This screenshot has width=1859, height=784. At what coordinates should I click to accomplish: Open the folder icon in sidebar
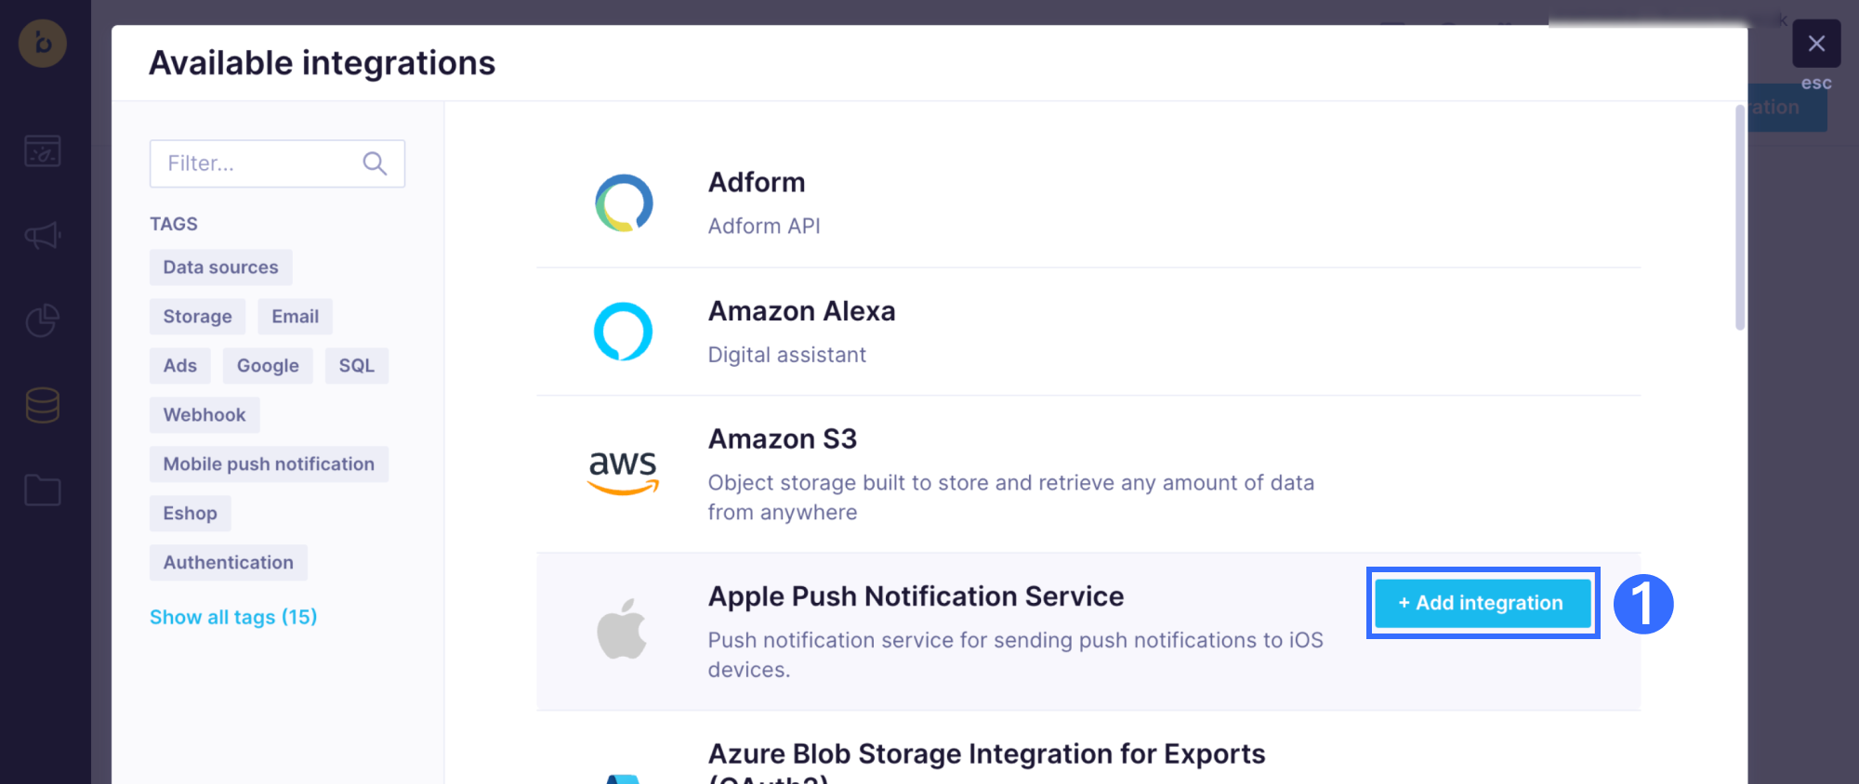pos(43,490)
